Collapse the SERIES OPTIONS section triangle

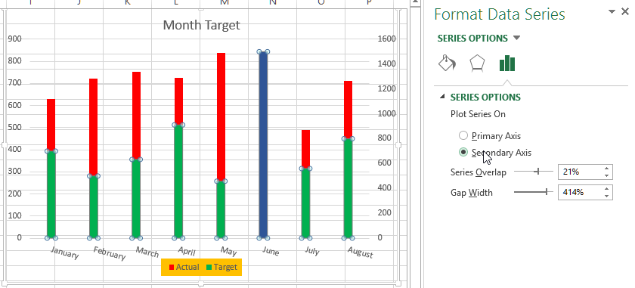coord(442,97)
